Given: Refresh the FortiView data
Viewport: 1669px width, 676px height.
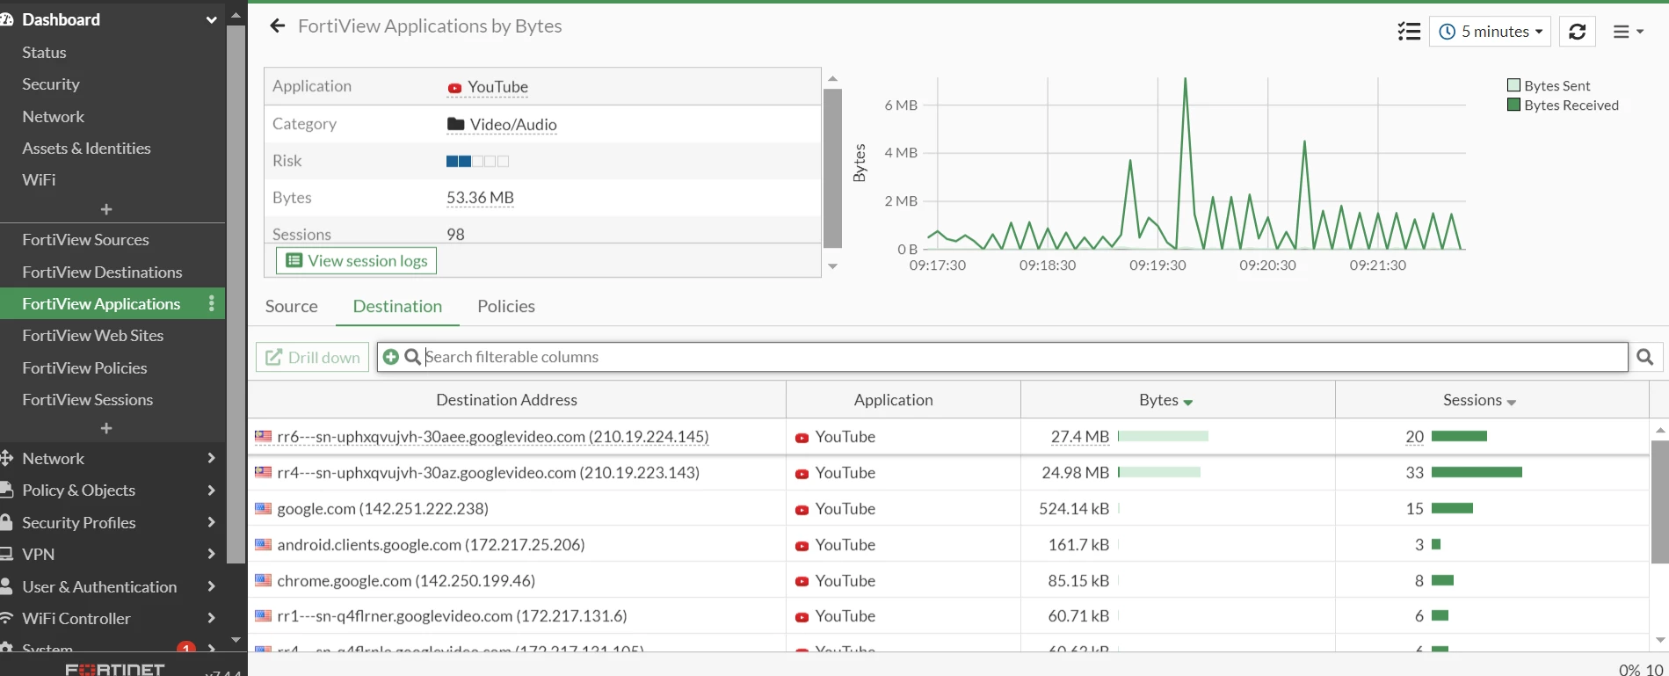Looking at the screenshot, I should [1578, 32].
